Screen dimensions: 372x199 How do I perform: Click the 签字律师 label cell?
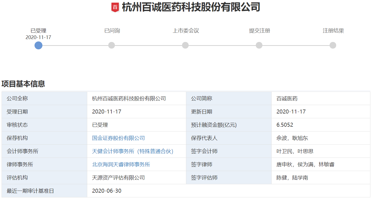229,164
